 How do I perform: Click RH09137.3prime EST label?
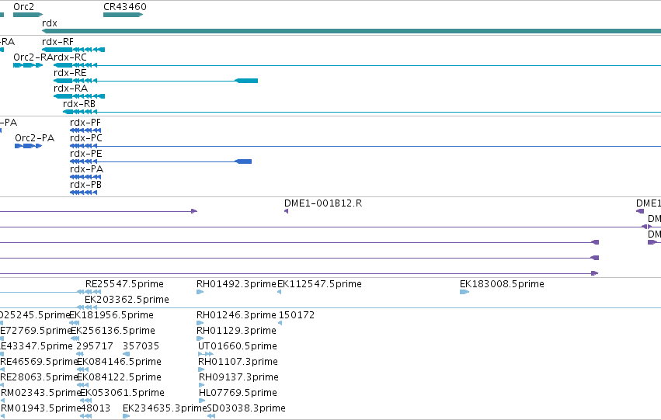[238, 377]
